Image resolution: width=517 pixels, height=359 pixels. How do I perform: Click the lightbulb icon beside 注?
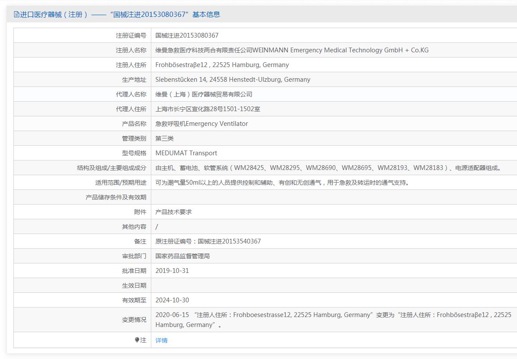[137, 340]
